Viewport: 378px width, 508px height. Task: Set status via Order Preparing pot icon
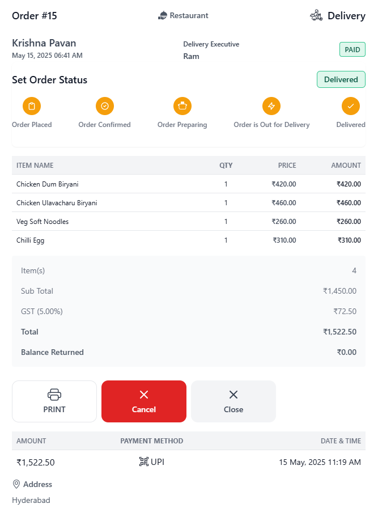point(182,106)
